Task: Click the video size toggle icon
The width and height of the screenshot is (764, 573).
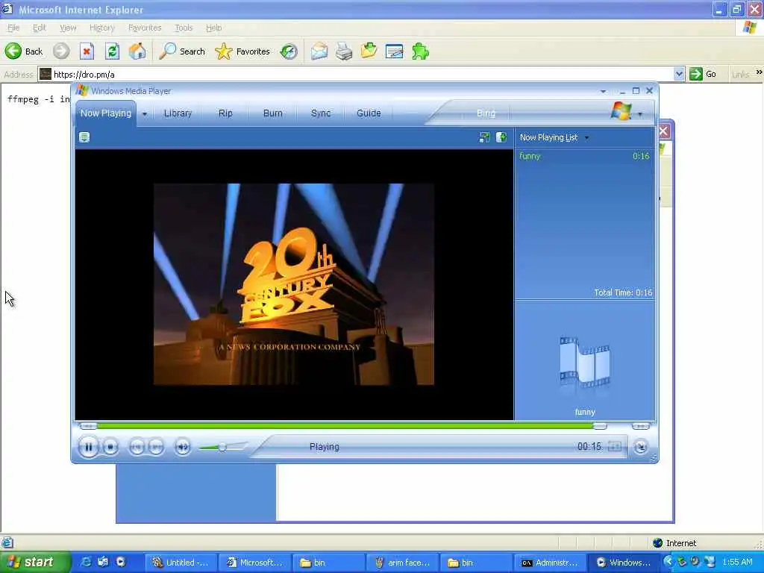Action: pos(484,137)
